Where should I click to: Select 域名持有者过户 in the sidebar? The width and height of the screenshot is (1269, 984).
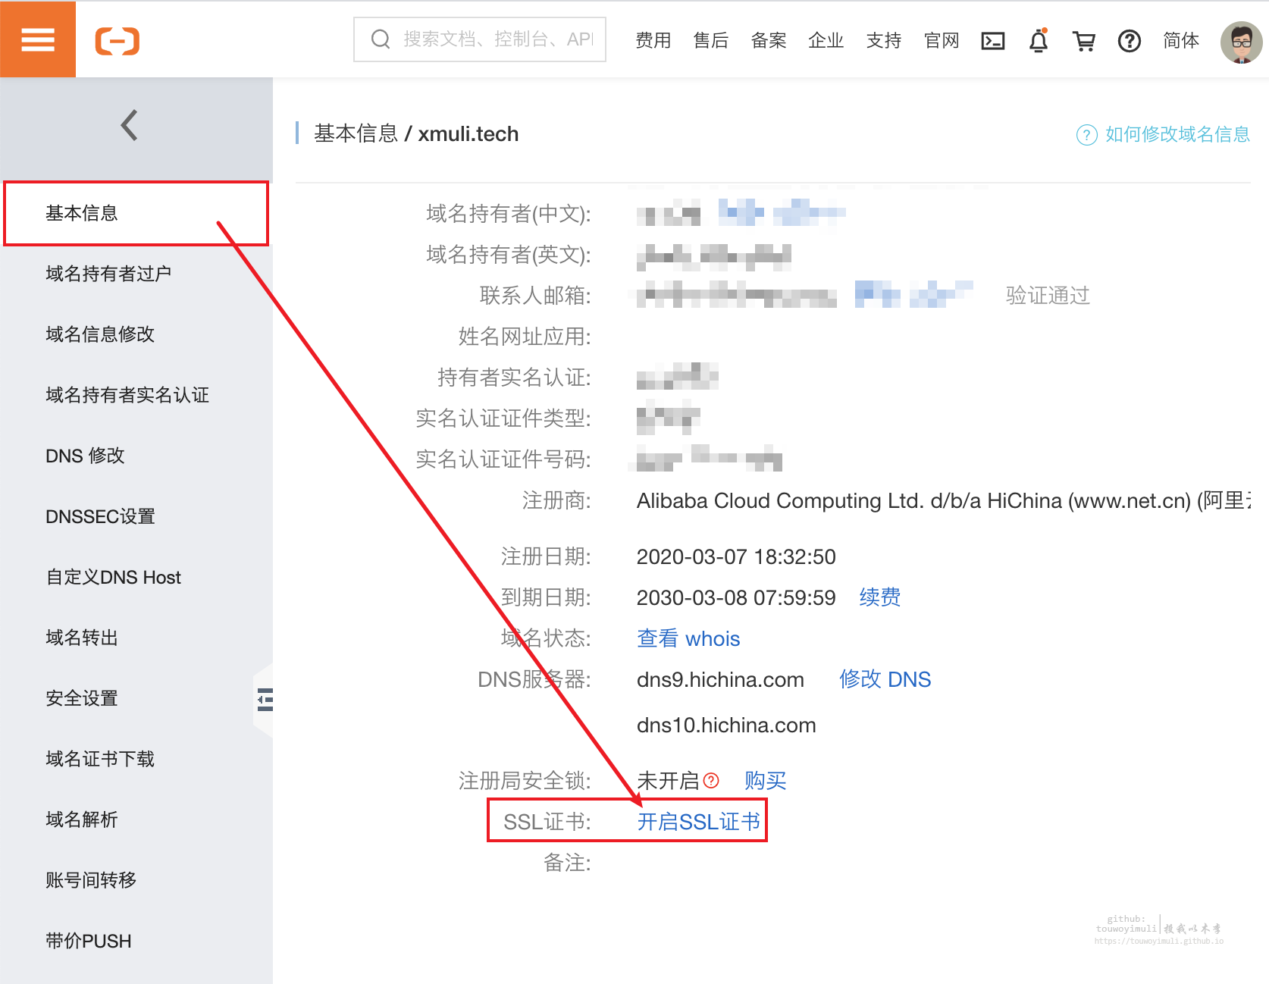136,274
